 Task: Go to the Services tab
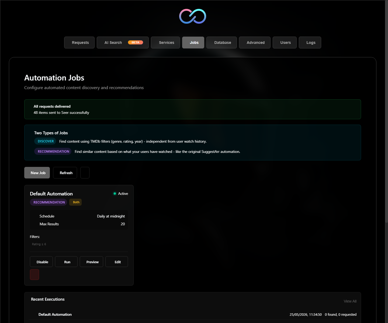(165, 43)
